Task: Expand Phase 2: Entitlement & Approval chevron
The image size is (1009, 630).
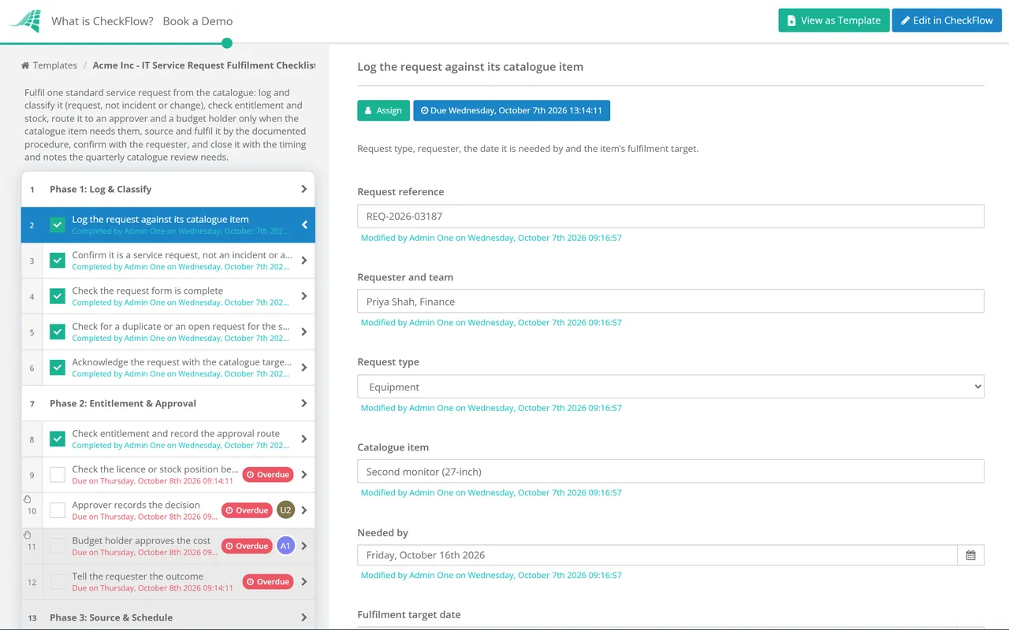Action: coord(304,403)
